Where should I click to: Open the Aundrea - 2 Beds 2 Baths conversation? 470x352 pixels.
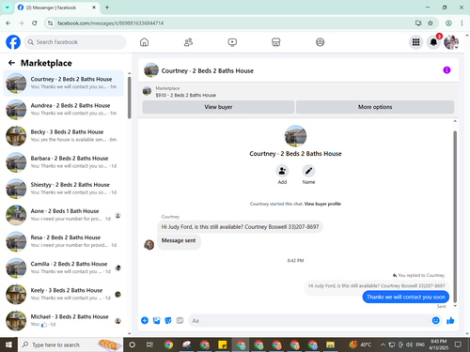(x=63, y=110)
